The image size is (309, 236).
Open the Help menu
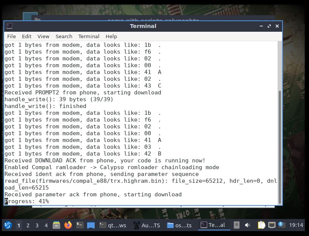(111, 36)
